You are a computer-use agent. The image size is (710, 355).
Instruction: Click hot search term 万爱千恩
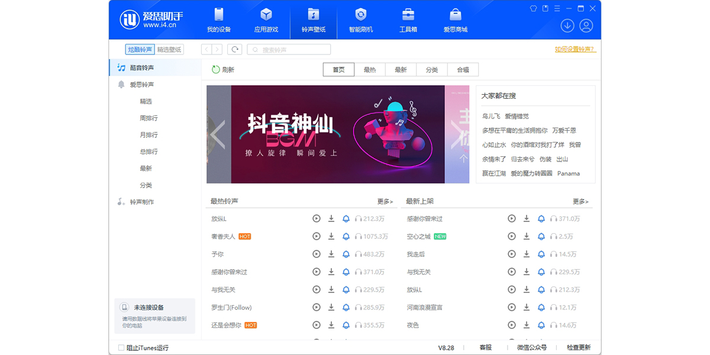pyautogui.click(x=564, y=131)
